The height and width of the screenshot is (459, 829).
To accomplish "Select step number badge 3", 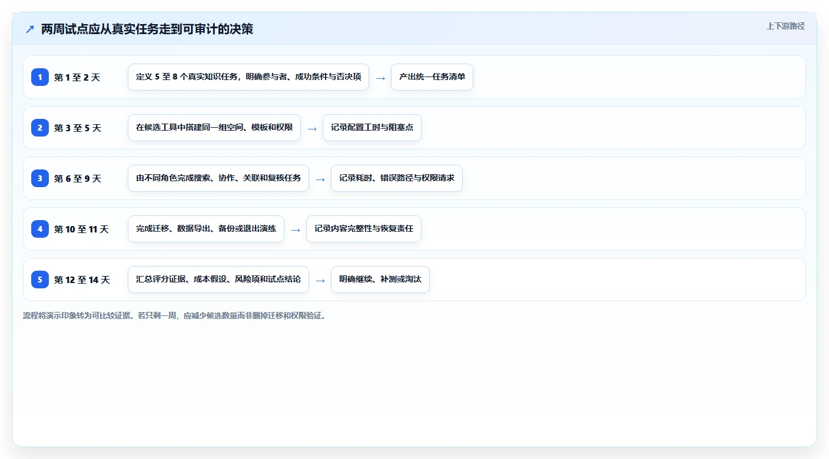I will pyautogui.click(x=40, y=178).
